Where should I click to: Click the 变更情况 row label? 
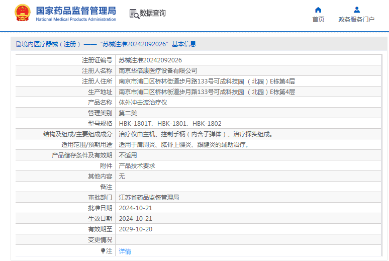click(100, 240)
